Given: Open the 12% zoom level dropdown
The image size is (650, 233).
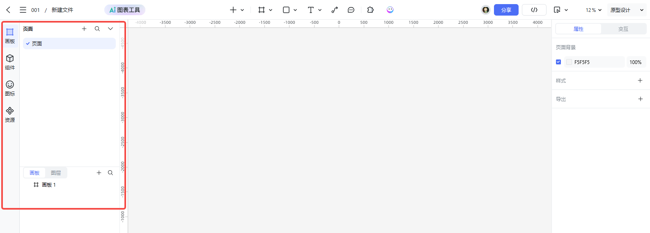Looking at the screenshot, I should click(593, 10).
